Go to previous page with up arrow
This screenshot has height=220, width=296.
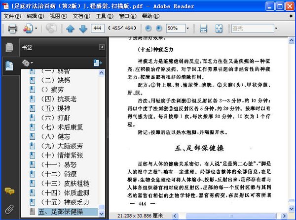coord(70,29)
